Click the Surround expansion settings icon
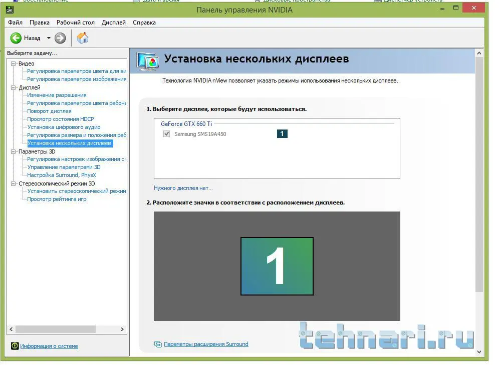Viewport: 499px width, 365px height. tap(158, 344)
